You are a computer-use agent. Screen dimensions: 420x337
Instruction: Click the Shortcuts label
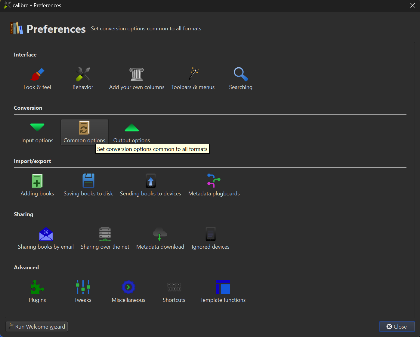[174, 300]
